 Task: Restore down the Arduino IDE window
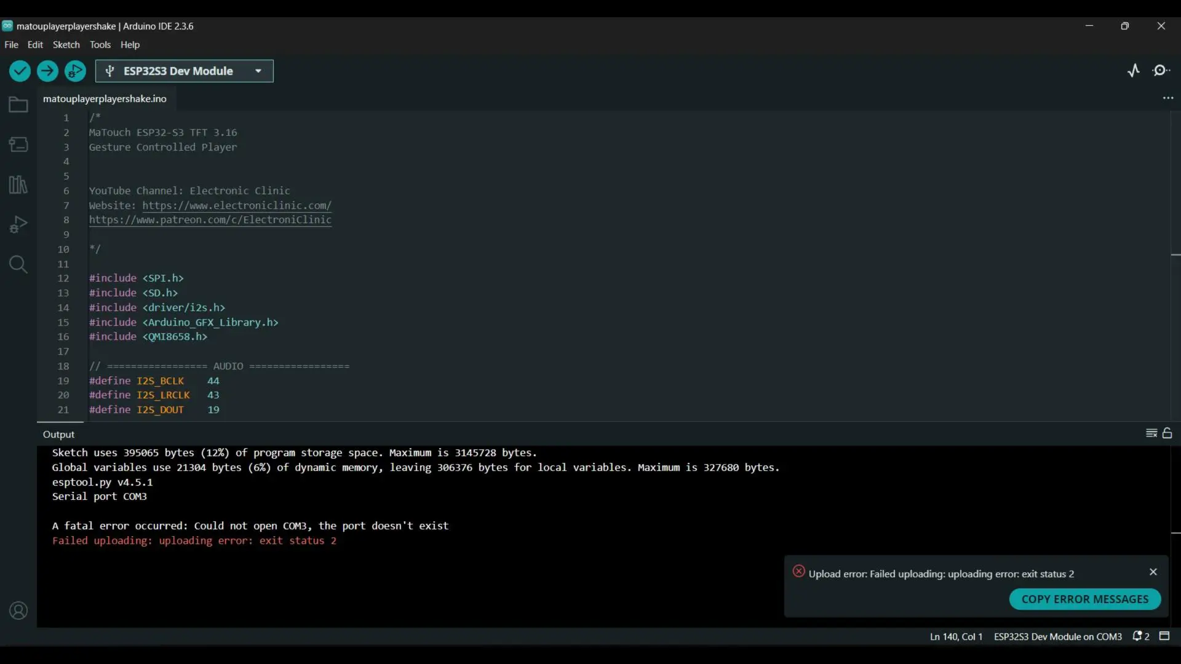click(x=1125, y=26)
